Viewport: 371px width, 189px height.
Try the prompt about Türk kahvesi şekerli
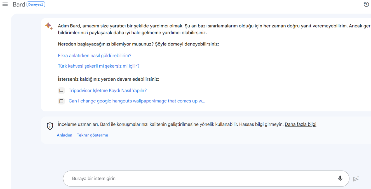pyautogui.click(x=98, y=66)
